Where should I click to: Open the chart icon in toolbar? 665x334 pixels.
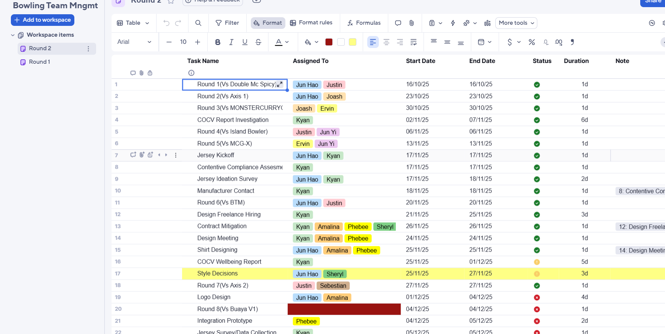click(x=487, y=23)
